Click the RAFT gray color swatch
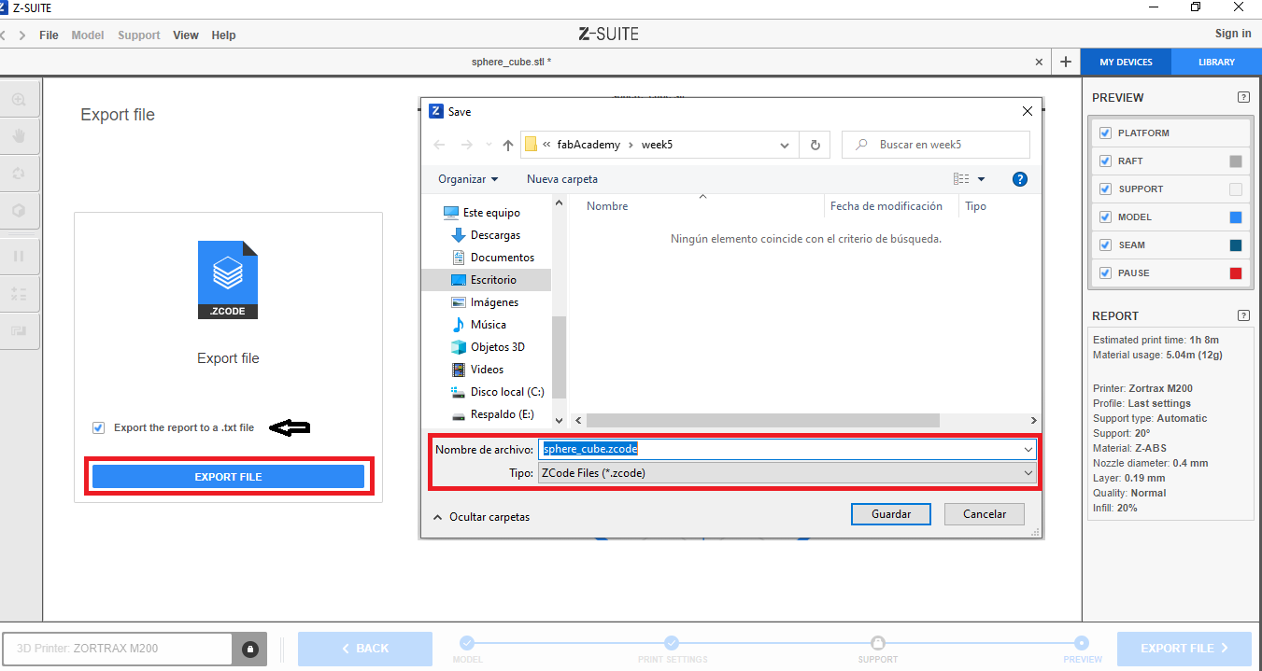This screenshot has width=1262, height=671. tap(1236, 161)
